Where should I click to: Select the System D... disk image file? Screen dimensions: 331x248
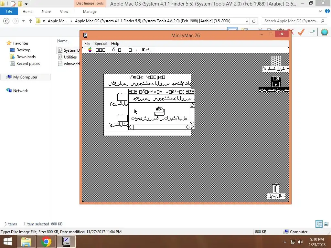[69, 50]
